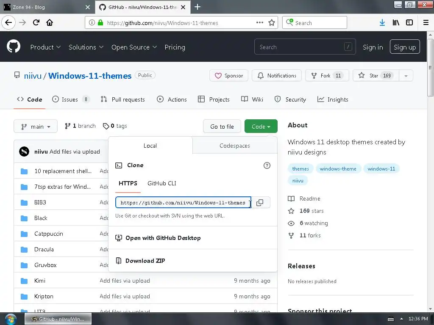Open the windows-theme topic tag
The image size is (434, 325).
pyautogui.click(x=338, y=168)
